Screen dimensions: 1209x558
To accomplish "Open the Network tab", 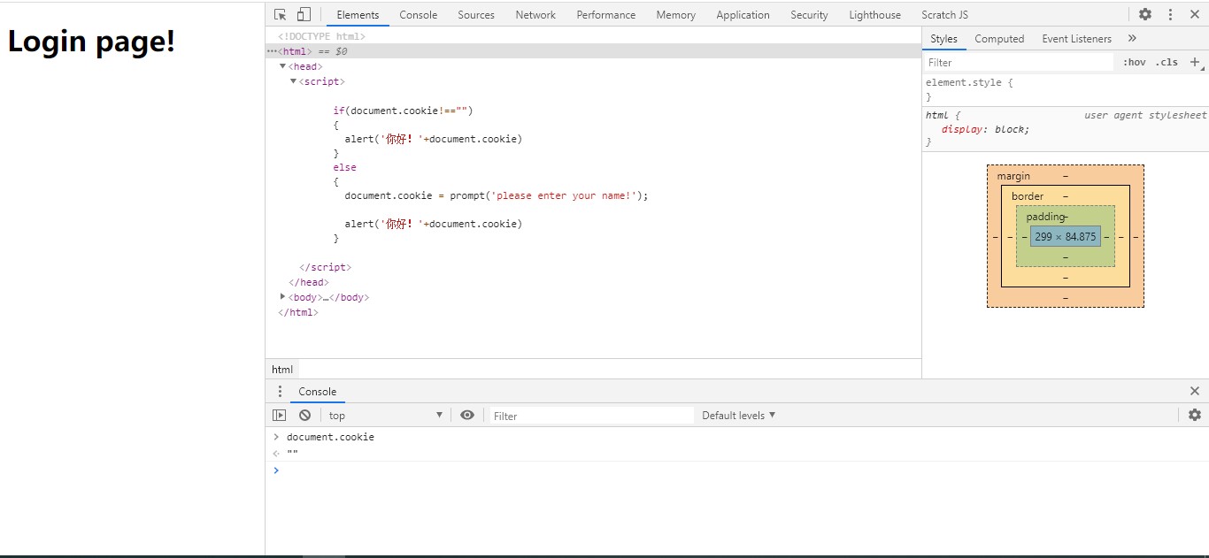I will pyautogui.click(x=535, y=15).
